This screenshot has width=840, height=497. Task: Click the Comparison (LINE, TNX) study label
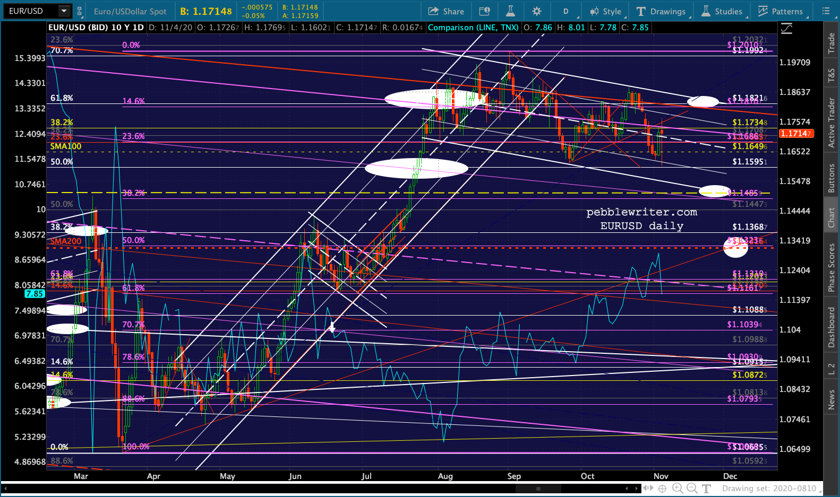[473, 28]
